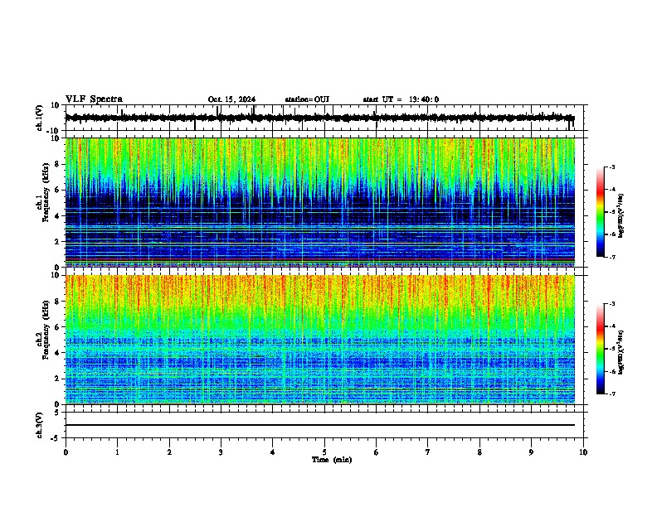Click the date "Oct. 15, 2024"
The height and width of the screenshot is (507, 657).
point(231,99)
